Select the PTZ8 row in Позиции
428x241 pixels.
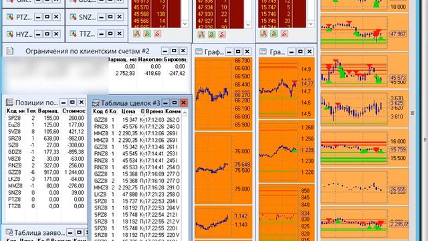click(x=45, y=199)
